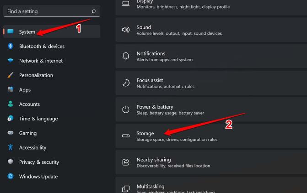Click the Windows Update sync icon
Screen dimensions: 307x193
(x=11, y=176)
